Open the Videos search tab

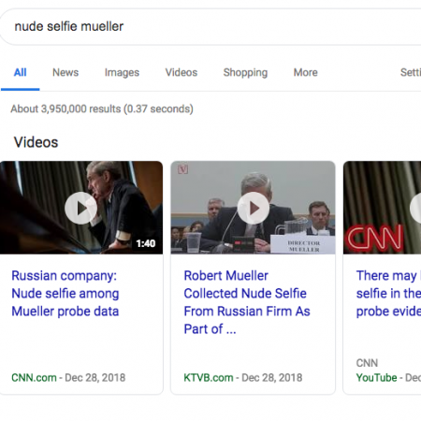coord(181,72)
